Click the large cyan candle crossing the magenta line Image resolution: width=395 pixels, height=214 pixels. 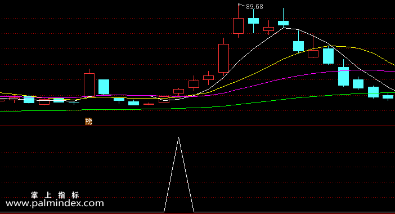(x=344, y=76)
